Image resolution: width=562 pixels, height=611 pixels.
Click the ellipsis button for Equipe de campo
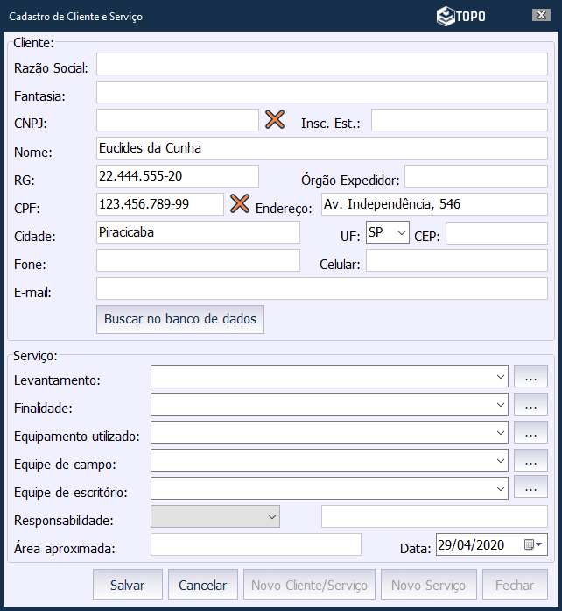[530, 460]
